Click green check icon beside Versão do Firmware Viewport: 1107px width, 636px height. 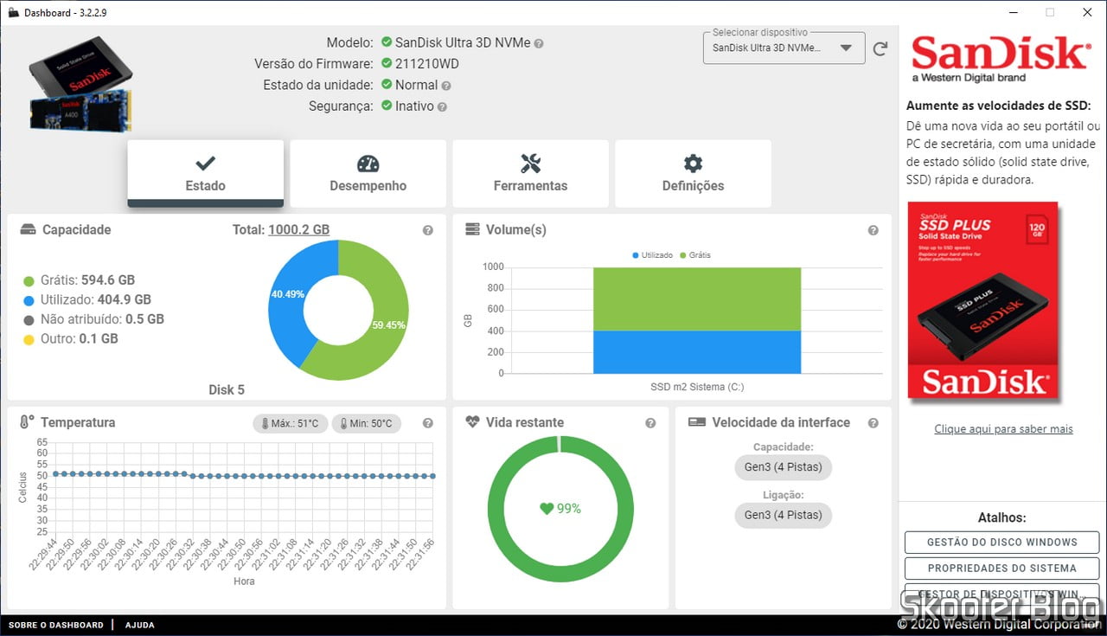pyautogui.click(x=387, y=63)
